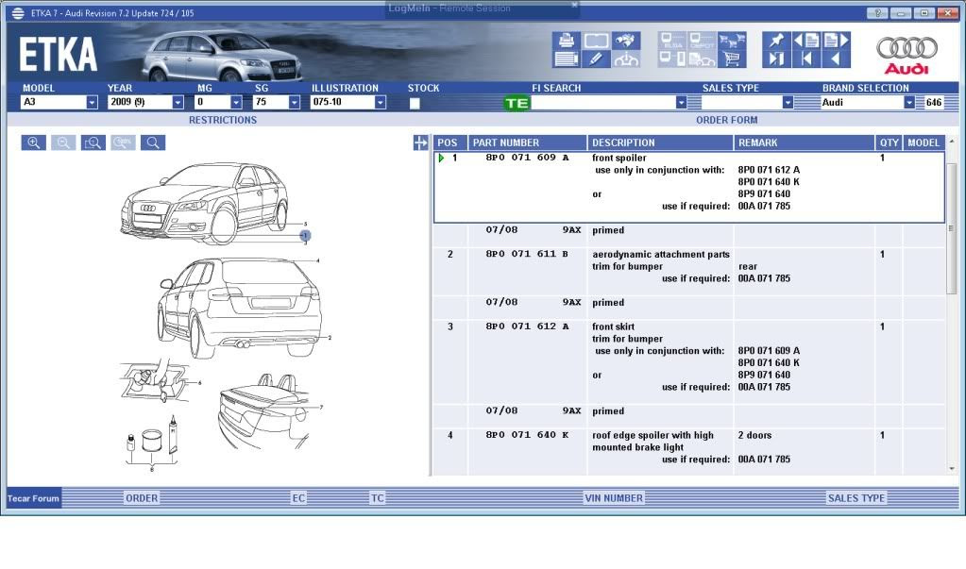Select the zoom region magnifier tool
This screenshot has height=569, width=966.
(93, 142)
